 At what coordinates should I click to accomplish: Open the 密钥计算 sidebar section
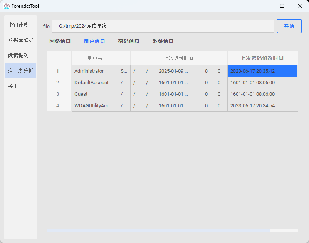coord(18,25)
